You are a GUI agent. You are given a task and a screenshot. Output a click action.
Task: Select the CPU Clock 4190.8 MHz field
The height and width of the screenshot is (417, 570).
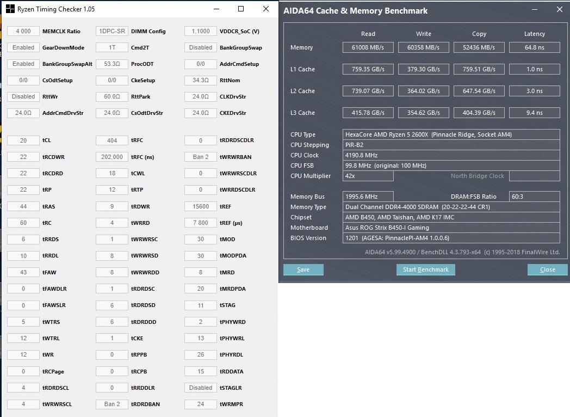(x=451, y=155)
